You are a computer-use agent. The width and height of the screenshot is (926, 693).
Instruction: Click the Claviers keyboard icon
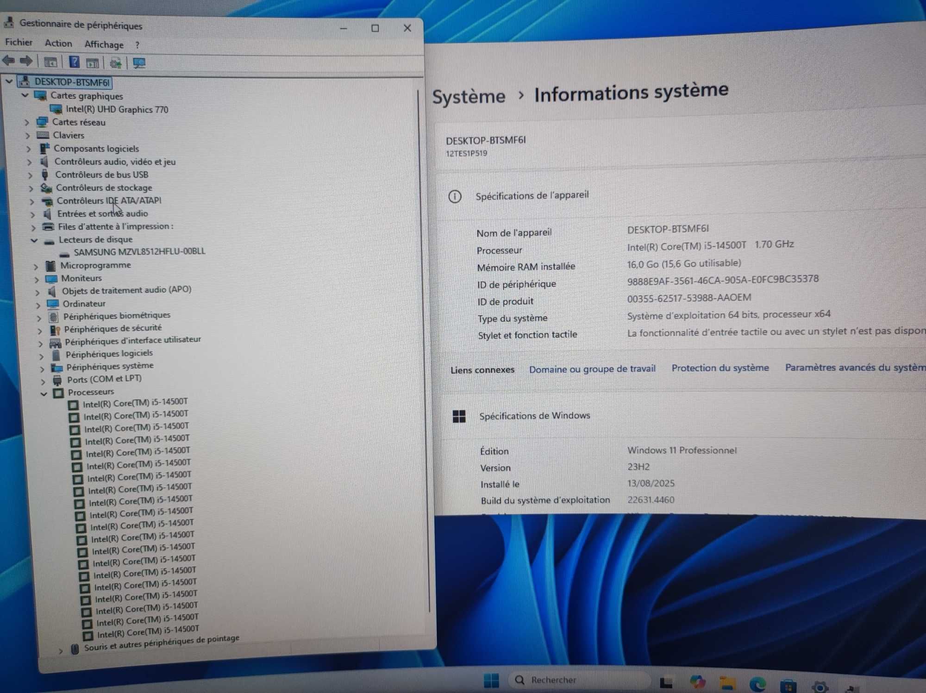(43, 135)
